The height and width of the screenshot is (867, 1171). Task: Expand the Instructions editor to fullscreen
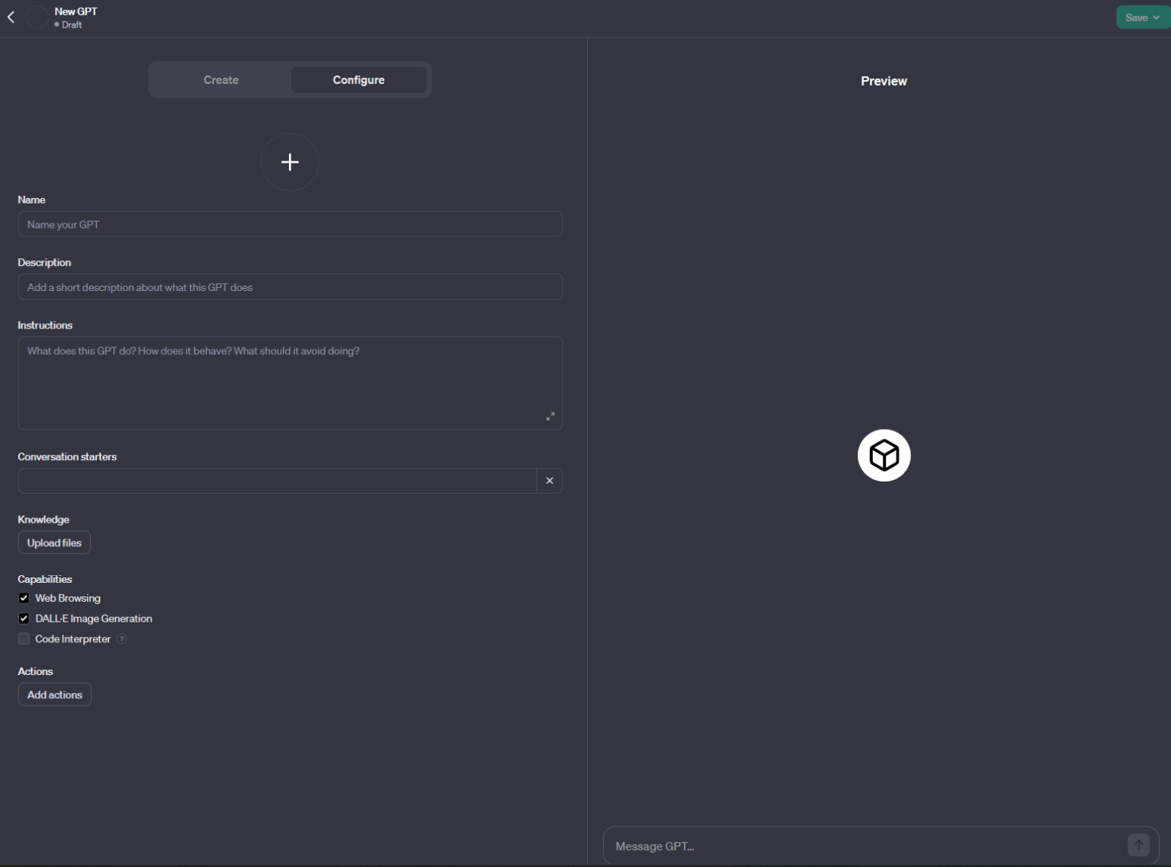coord(550,416)
